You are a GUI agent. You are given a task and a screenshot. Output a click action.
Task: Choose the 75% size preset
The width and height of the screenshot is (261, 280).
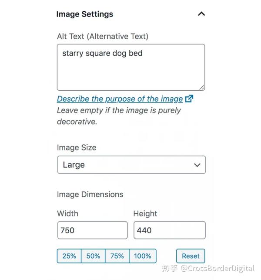point(117,256)
